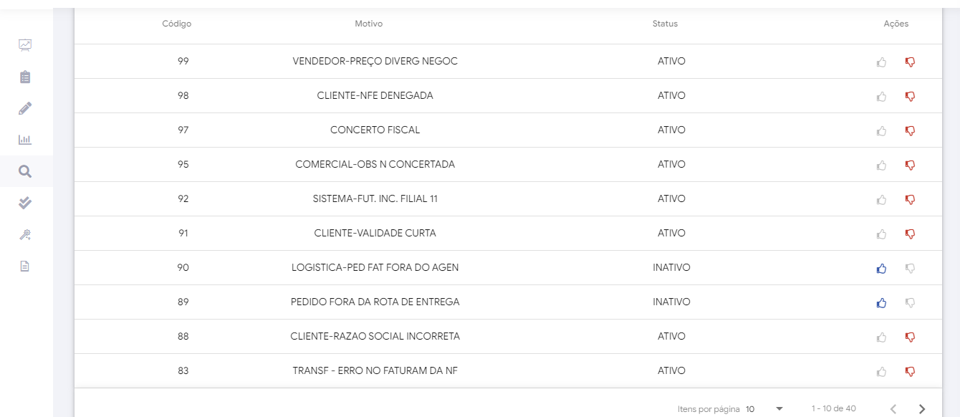Click the clipboard list sidebar icon
This screenshot has height=417, width=960.
[x=25, y=77]
